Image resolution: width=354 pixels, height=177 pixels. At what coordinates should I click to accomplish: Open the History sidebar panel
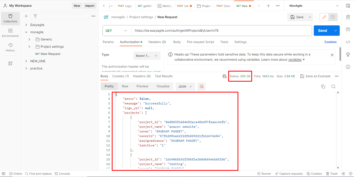click(x=10, y=47)
